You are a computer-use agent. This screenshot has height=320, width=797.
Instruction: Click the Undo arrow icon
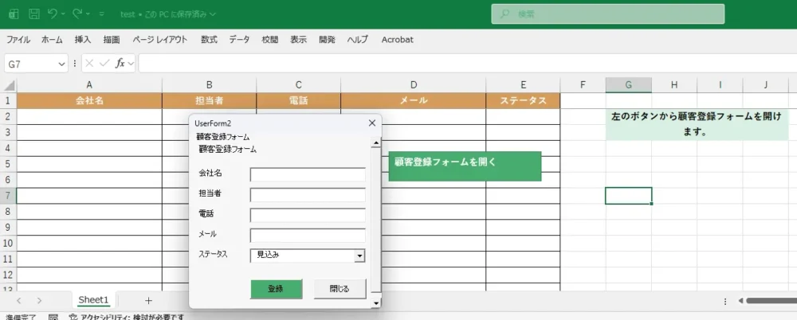pos(53,14)
